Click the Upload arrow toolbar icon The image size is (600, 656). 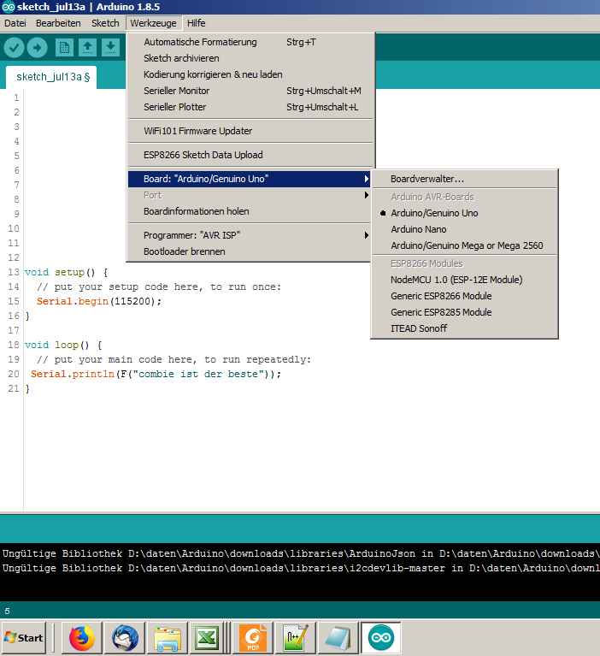38,47
